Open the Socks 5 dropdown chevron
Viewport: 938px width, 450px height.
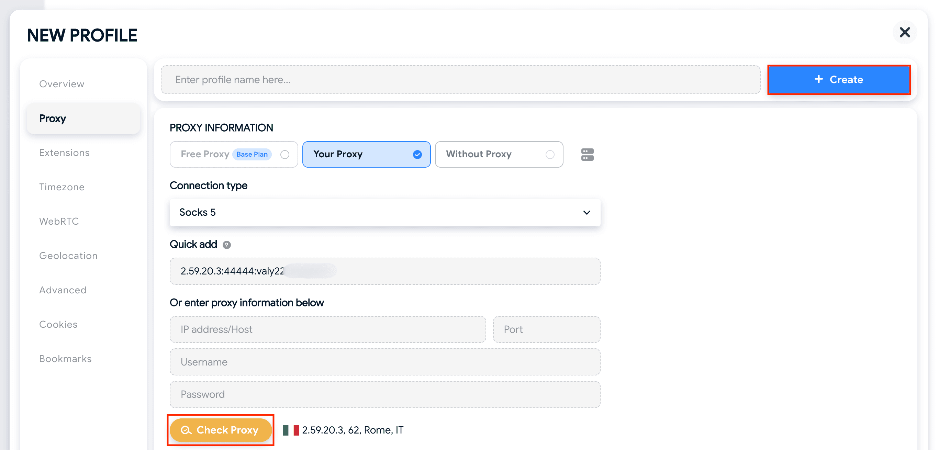pos(587,212)
